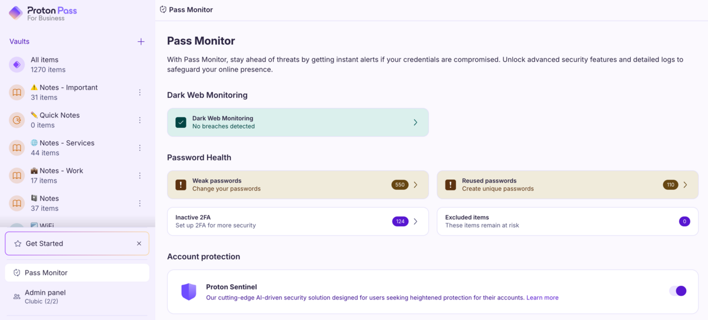
Task: Open Pass Monitor in sidebar
Action: [x=77, y=273]
